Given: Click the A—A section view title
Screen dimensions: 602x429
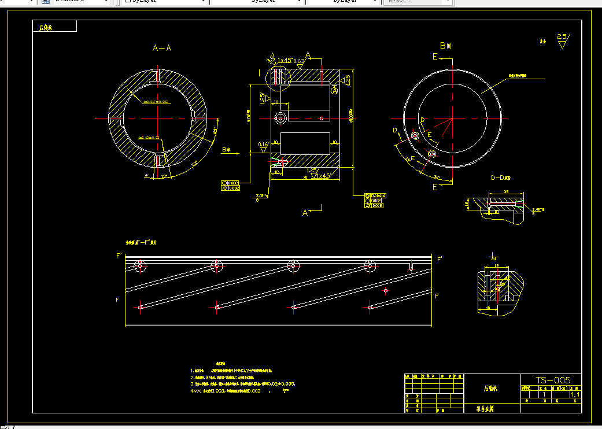Looking at the screenshot, I should (162, 48).
